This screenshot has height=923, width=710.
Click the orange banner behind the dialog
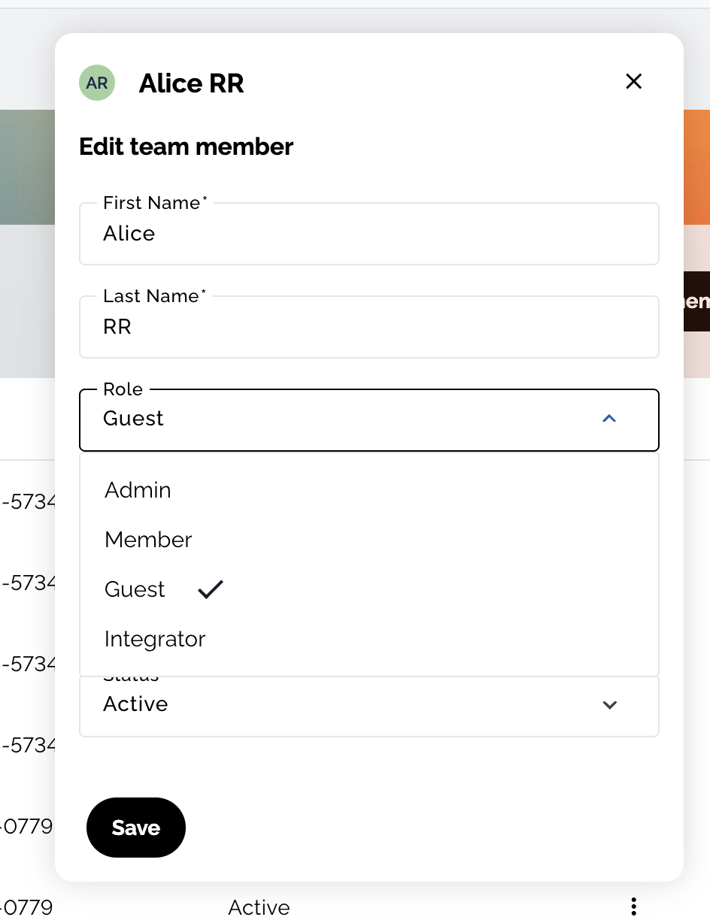(x=696, y=167)
